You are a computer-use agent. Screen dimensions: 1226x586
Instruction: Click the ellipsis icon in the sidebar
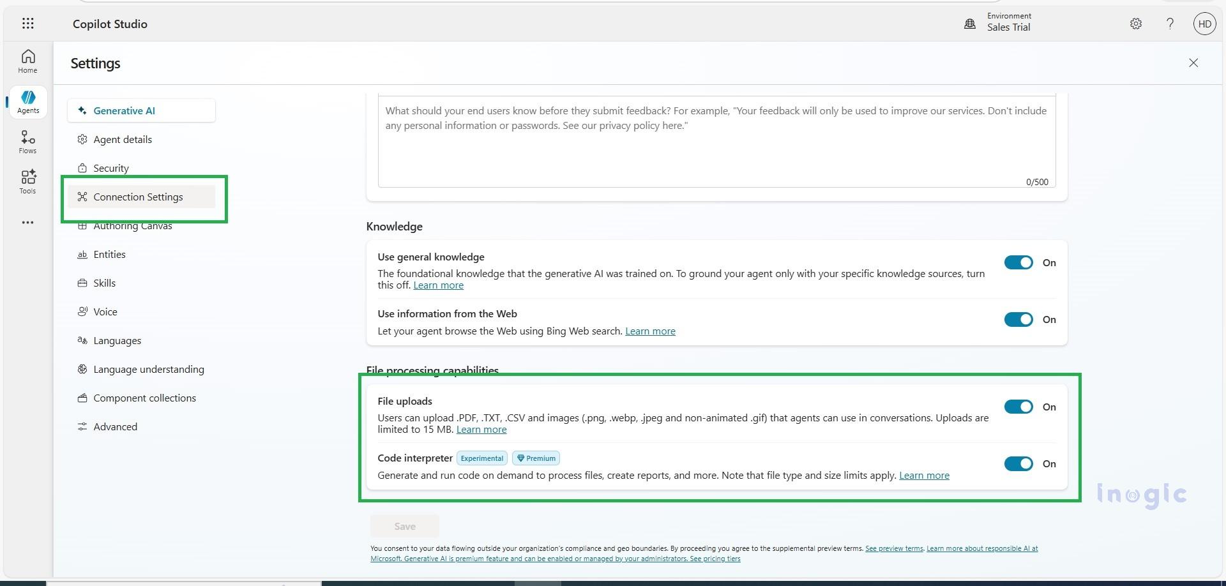tap(27, 222)
